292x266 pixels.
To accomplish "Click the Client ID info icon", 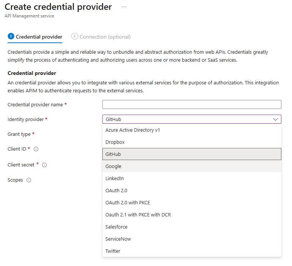I will point(36,149).
